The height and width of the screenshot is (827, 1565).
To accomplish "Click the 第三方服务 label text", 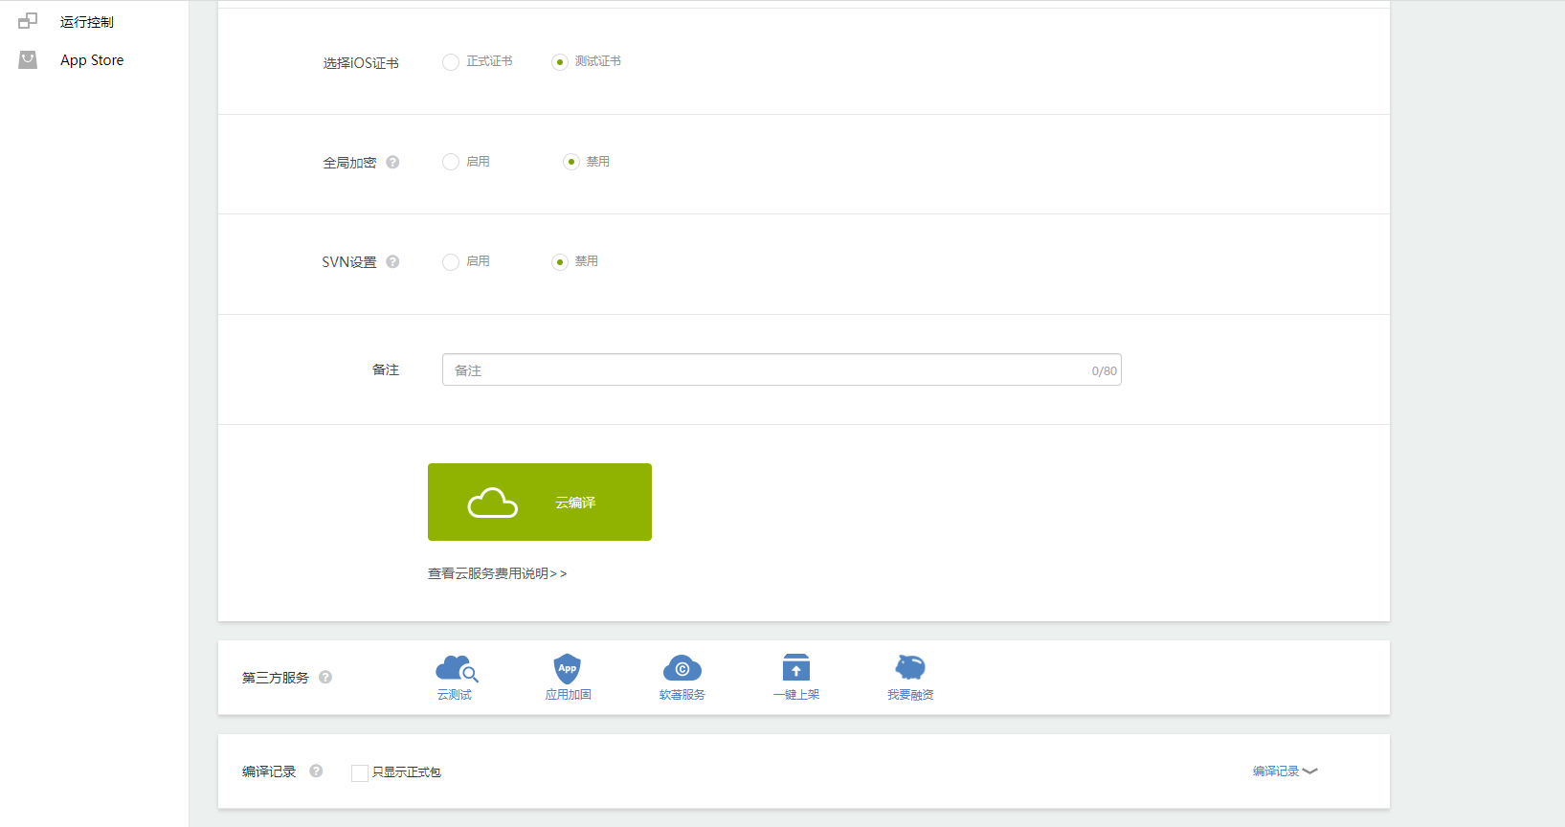I will pos(276,678).
